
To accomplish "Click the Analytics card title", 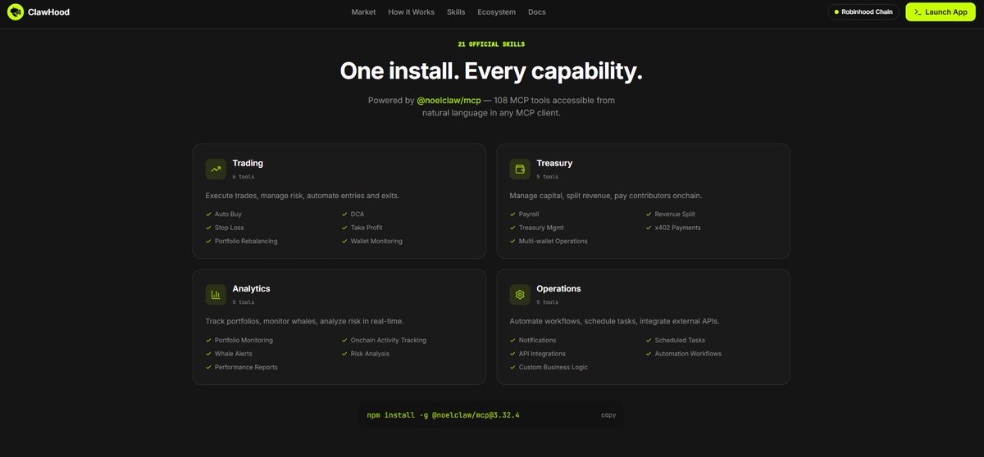I will point(251,288).
